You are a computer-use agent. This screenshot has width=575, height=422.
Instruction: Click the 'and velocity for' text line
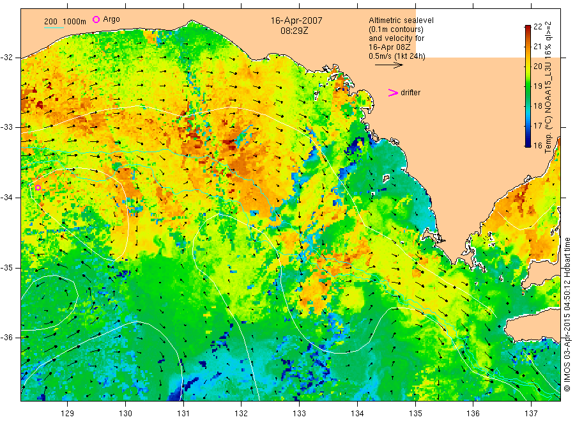[396, 38]
